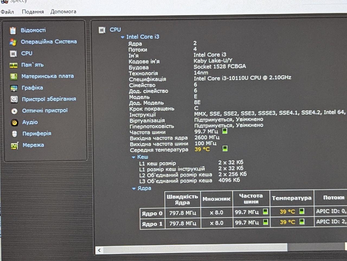Click the Socket 1528 FCBGA value
The width and height of the screenshot is (347, 261).
tap(220, 67)
